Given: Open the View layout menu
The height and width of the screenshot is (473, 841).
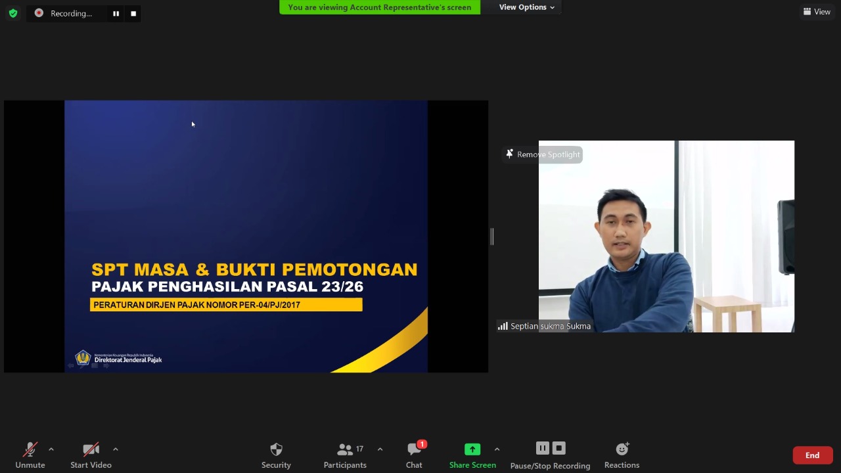Looking at the screenshot, I should [x=817, y=12].
